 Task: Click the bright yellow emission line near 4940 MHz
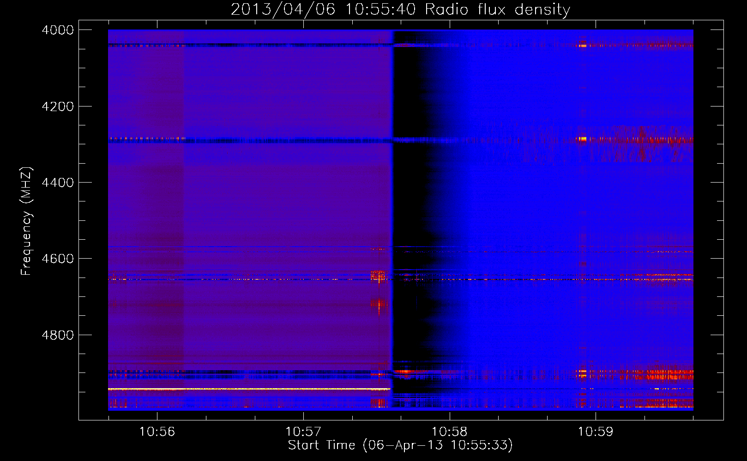pyautogui.click(x=249, y=389)
